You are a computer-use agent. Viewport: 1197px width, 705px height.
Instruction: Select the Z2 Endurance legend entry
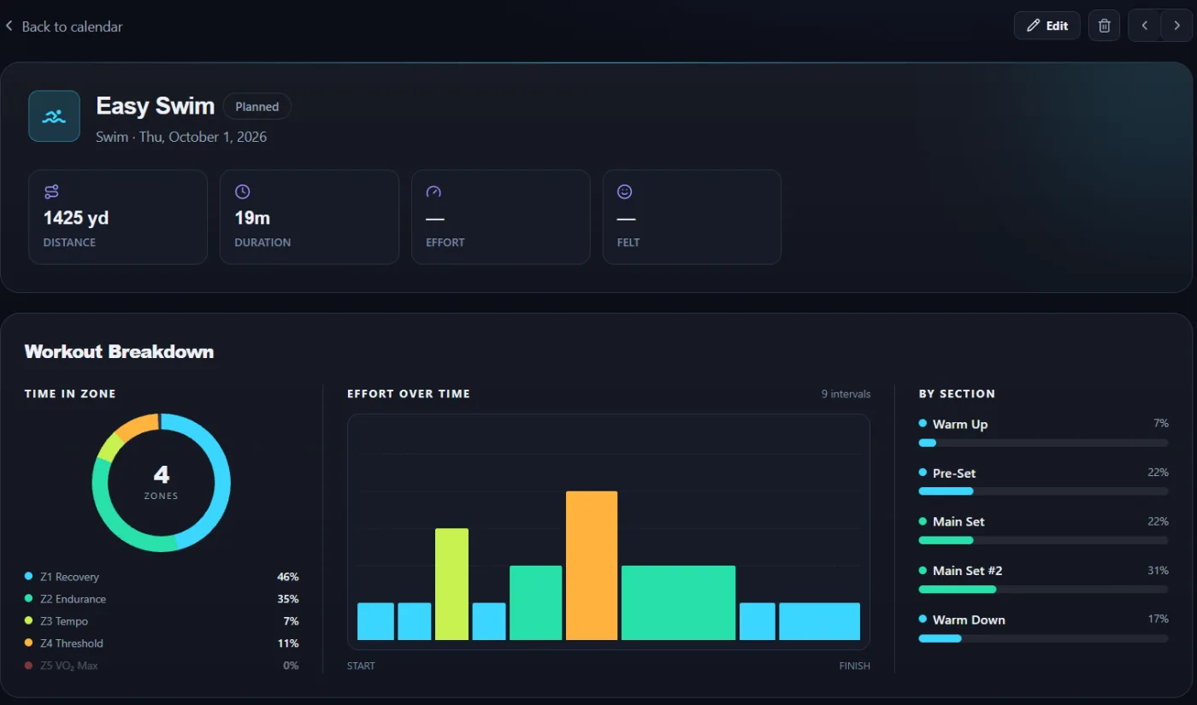[x=162, y=599]
